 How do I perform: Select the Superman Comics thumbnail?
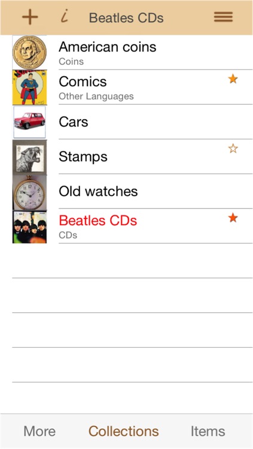point(29,87)
